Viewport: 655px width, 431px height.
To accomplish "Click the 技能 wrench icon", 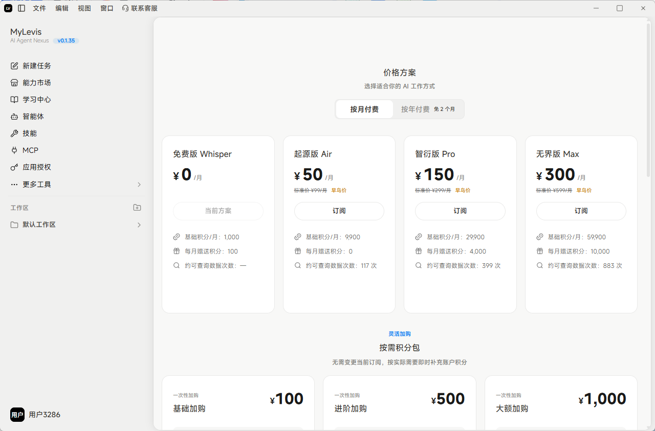I will point(14,133).
